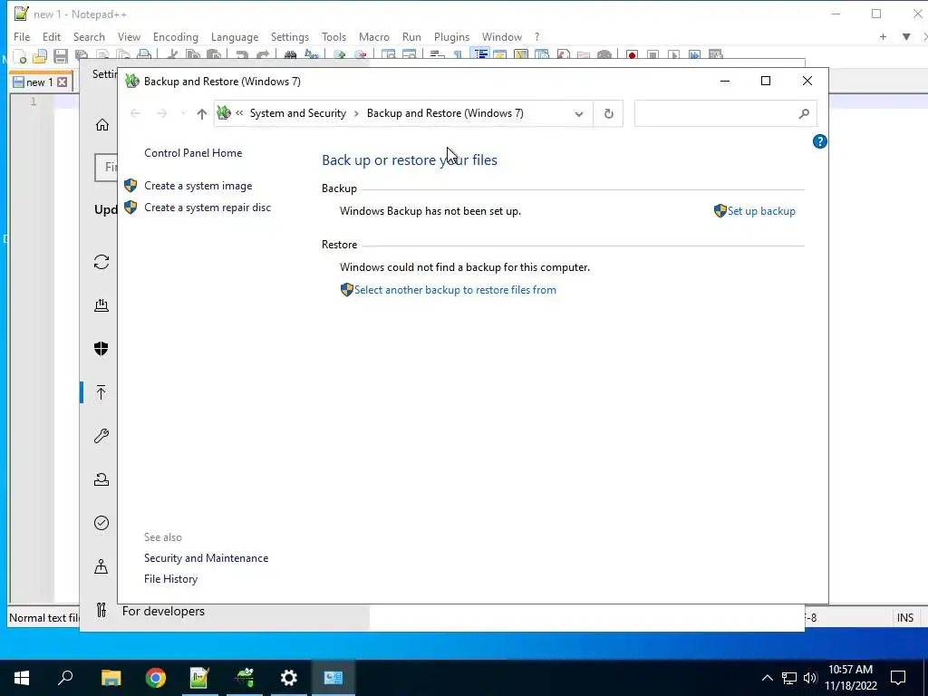Screen dimensions: 928x696
Task: Open the Run menu in Notepad++
Action: click(x=411, y=36)
